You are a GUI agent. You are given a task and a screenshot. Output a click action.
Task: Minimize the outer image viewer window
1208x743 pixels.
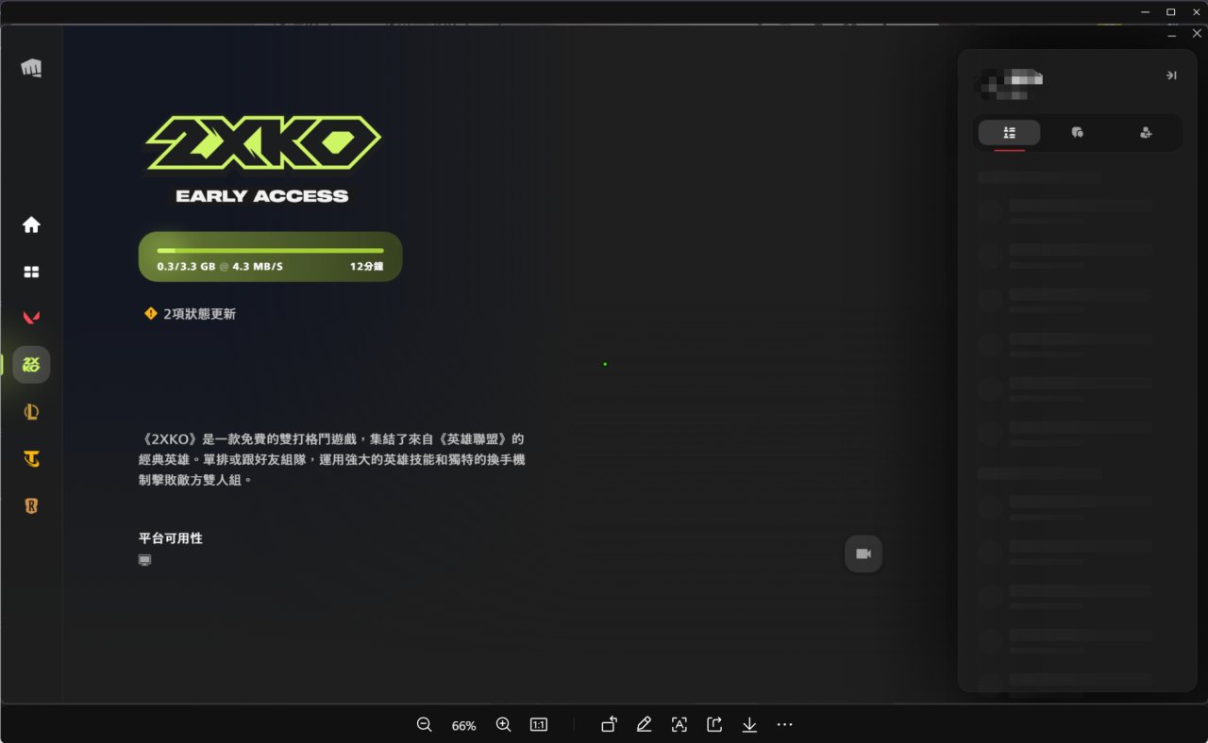[1146, 11]
